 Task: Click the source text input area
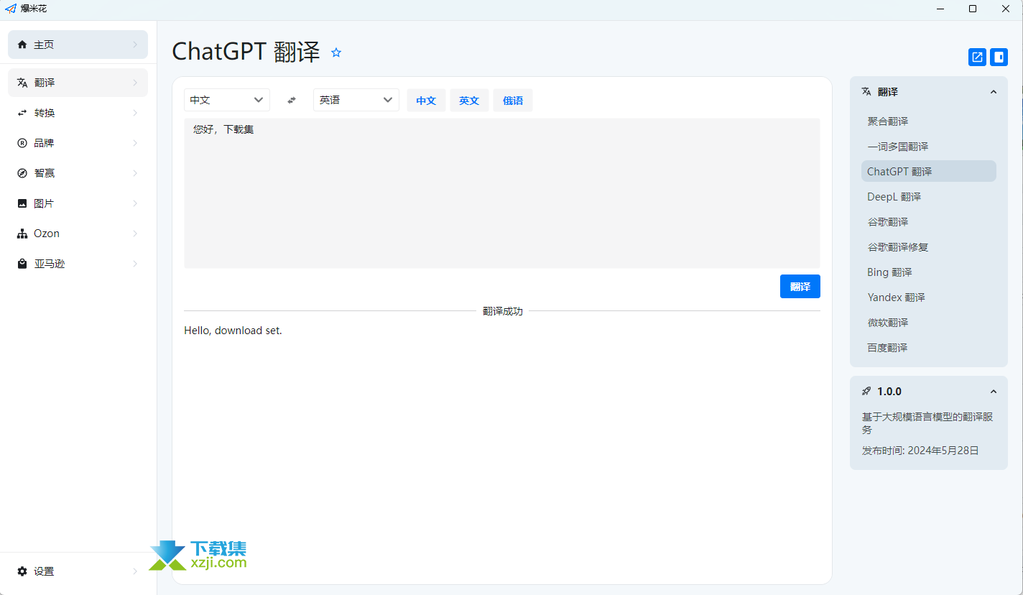[x=502, y=193]
